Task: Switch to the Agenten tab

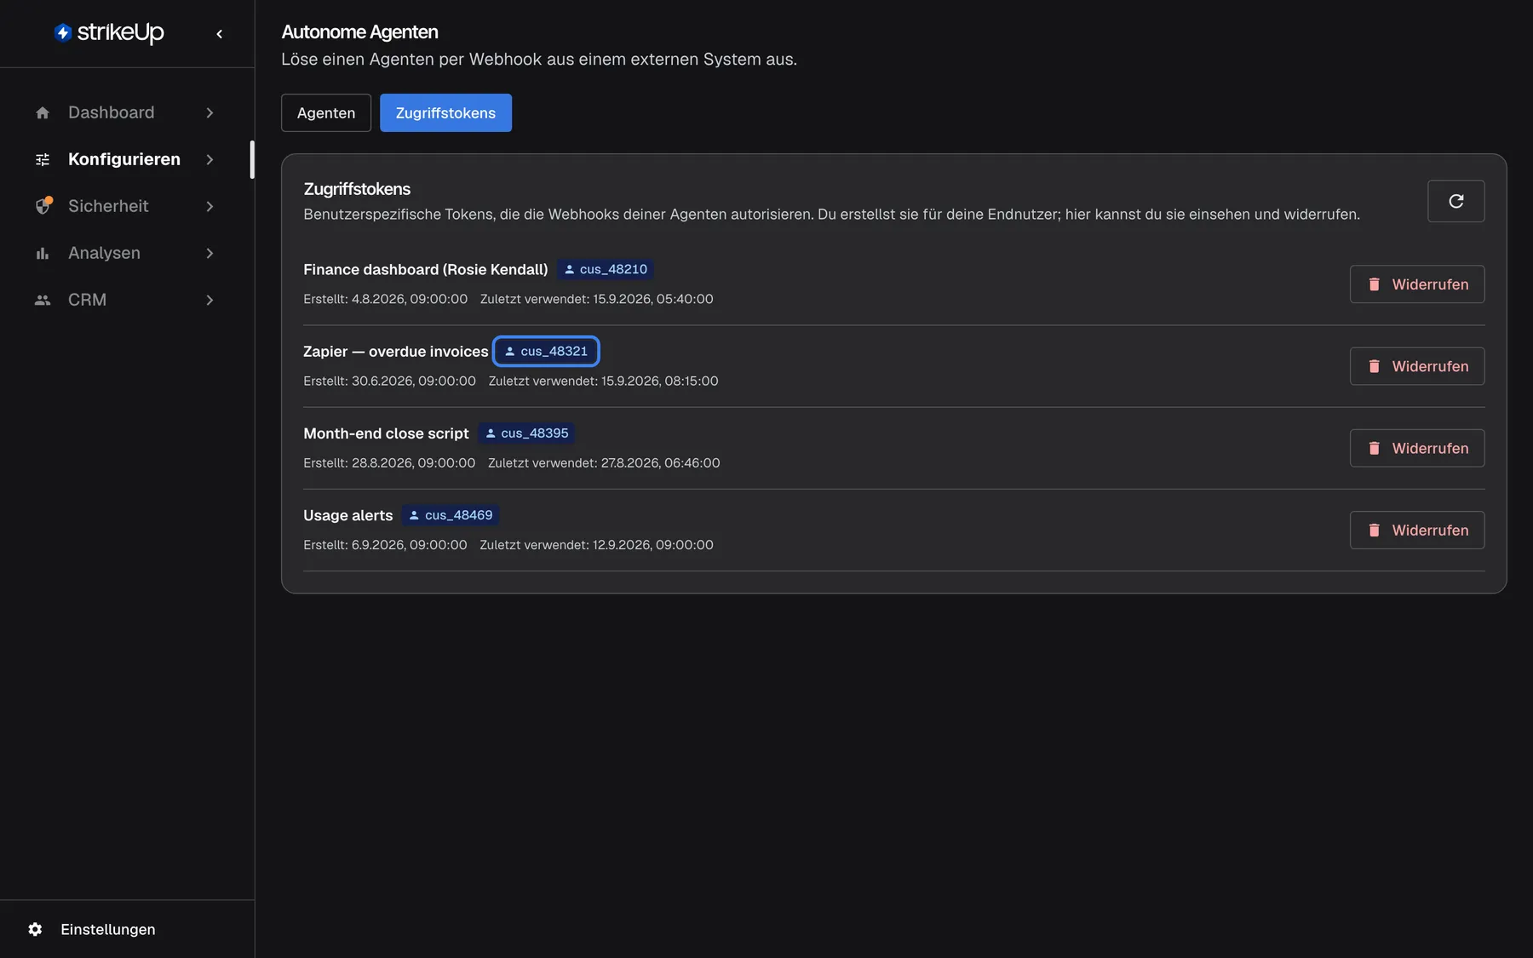Action: click(326, 112)
